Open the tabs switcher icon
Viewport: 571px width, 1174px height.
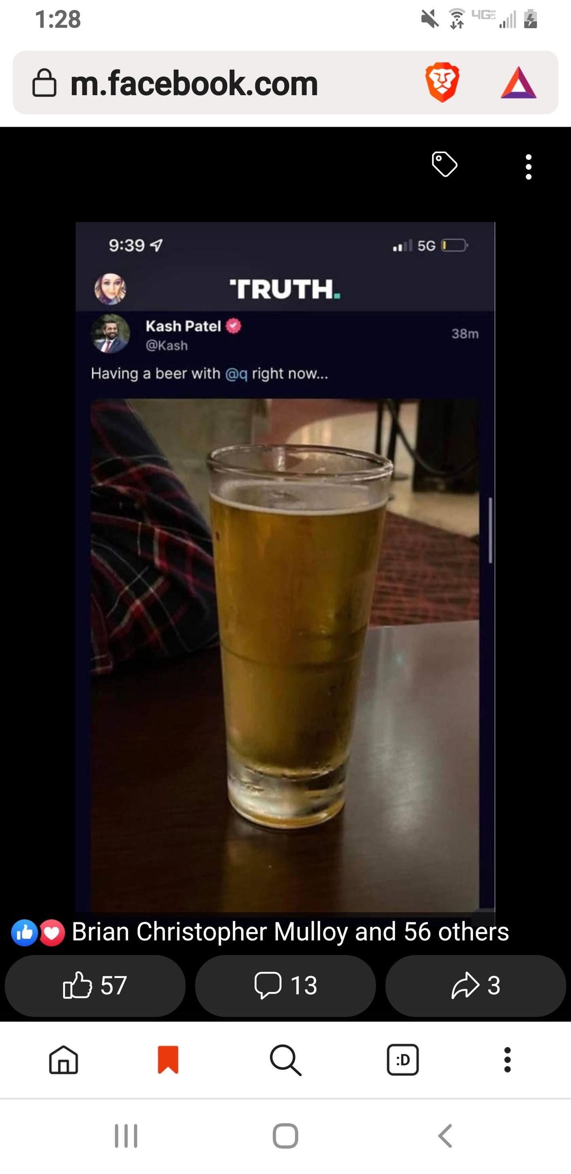click(403, 1060)
